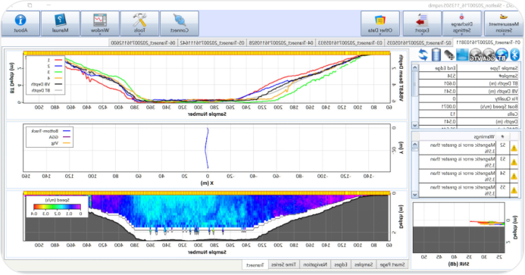Click the black instrument probe icon
The width and height of the screenshot is (525, 275).
click(449, 55)
